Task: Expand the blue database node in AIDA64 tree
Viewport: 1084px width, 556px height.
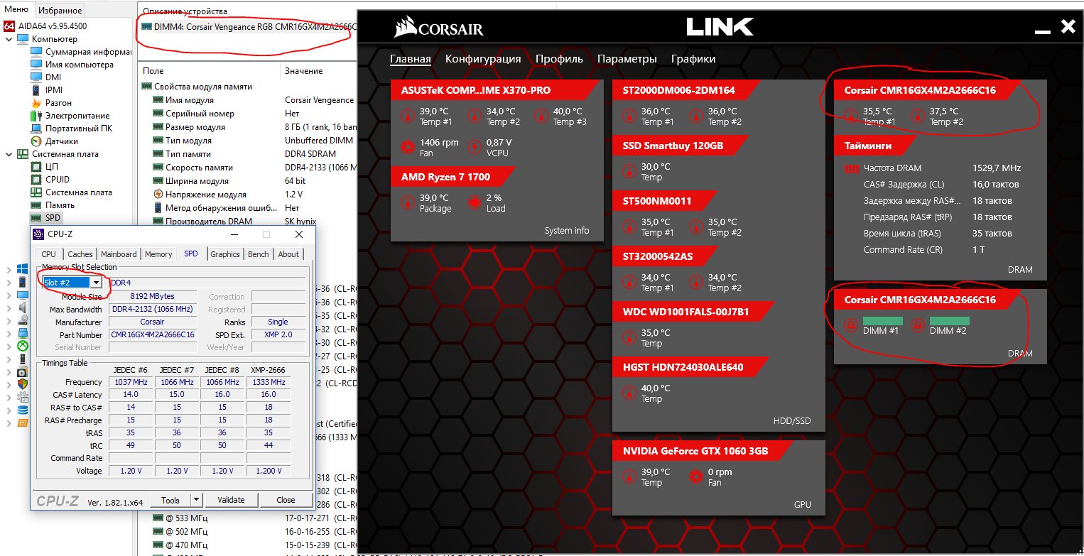Action: point(9,410)
